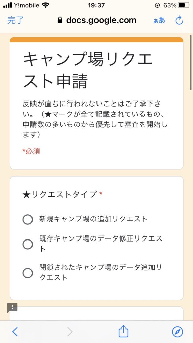Tap the padlock icon beside docs.google.com
The image size is (193, 343).
pos(60,20)
